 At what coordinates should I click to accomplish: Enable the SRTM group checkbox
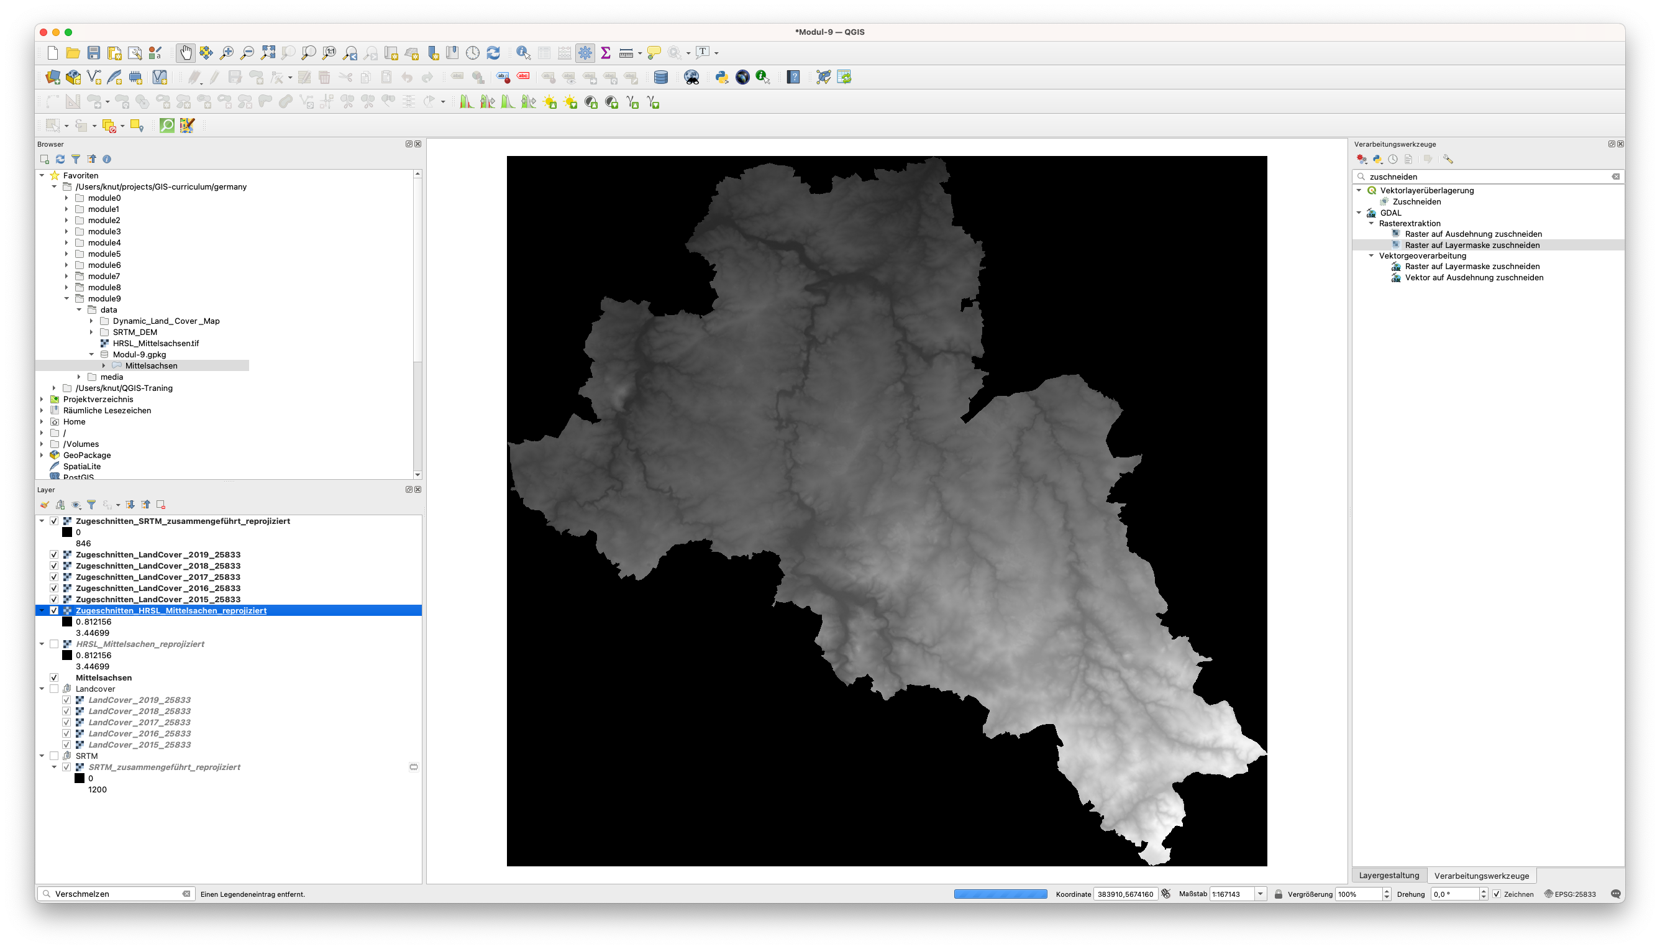tap(54, 756)
